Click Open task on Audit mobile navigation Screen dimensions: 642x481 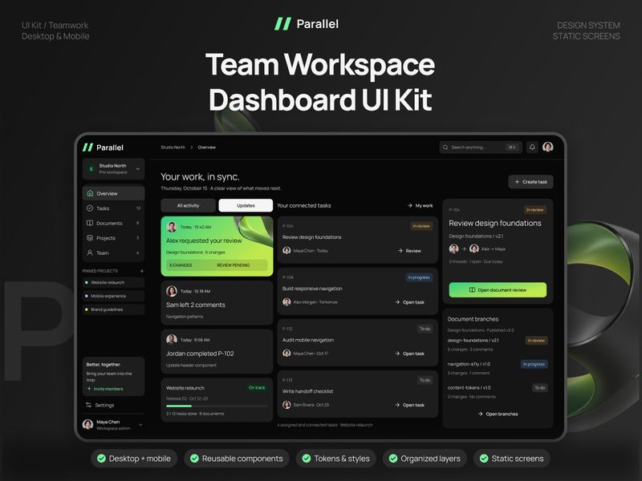click(409, 354)
